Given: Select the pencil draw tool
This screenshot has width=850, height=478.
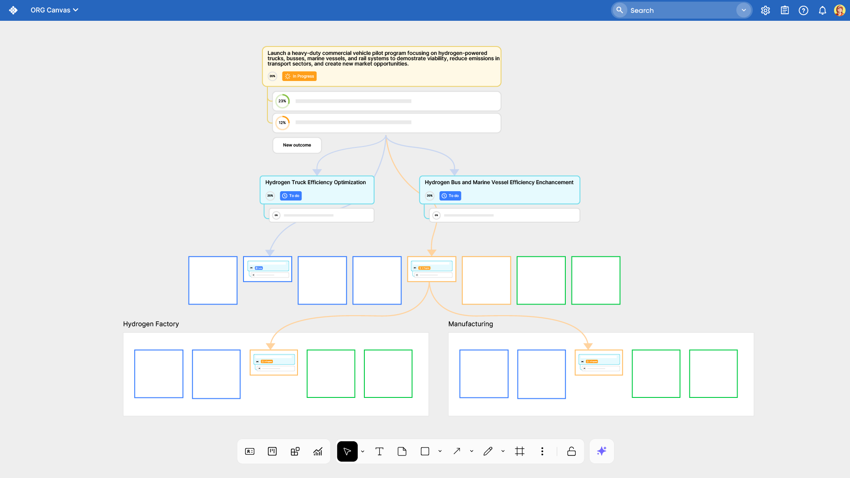Looking at the screenshot, I should 488,451.
